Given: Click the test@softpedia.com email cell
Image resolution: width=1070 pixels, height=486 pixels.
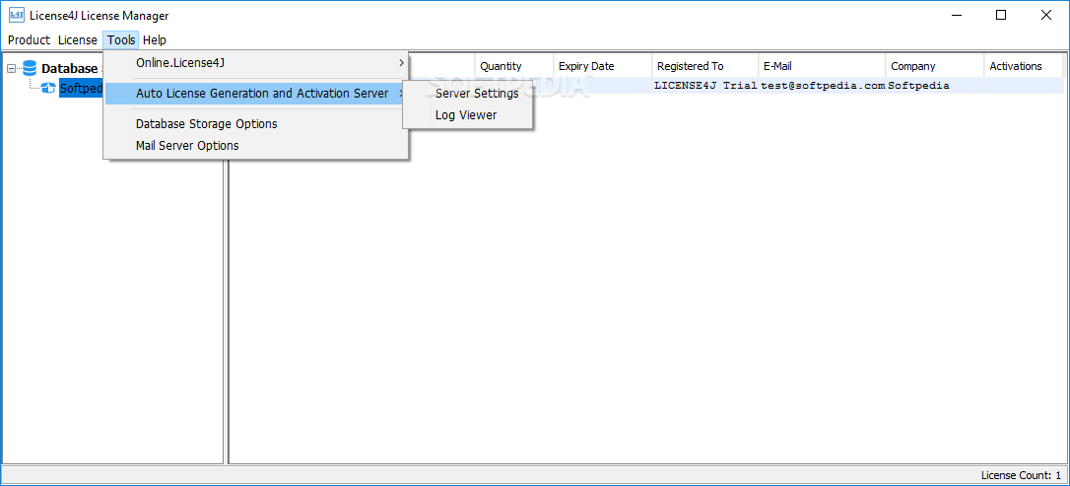Looking at the screenshot, I should [x=822, y=86].
